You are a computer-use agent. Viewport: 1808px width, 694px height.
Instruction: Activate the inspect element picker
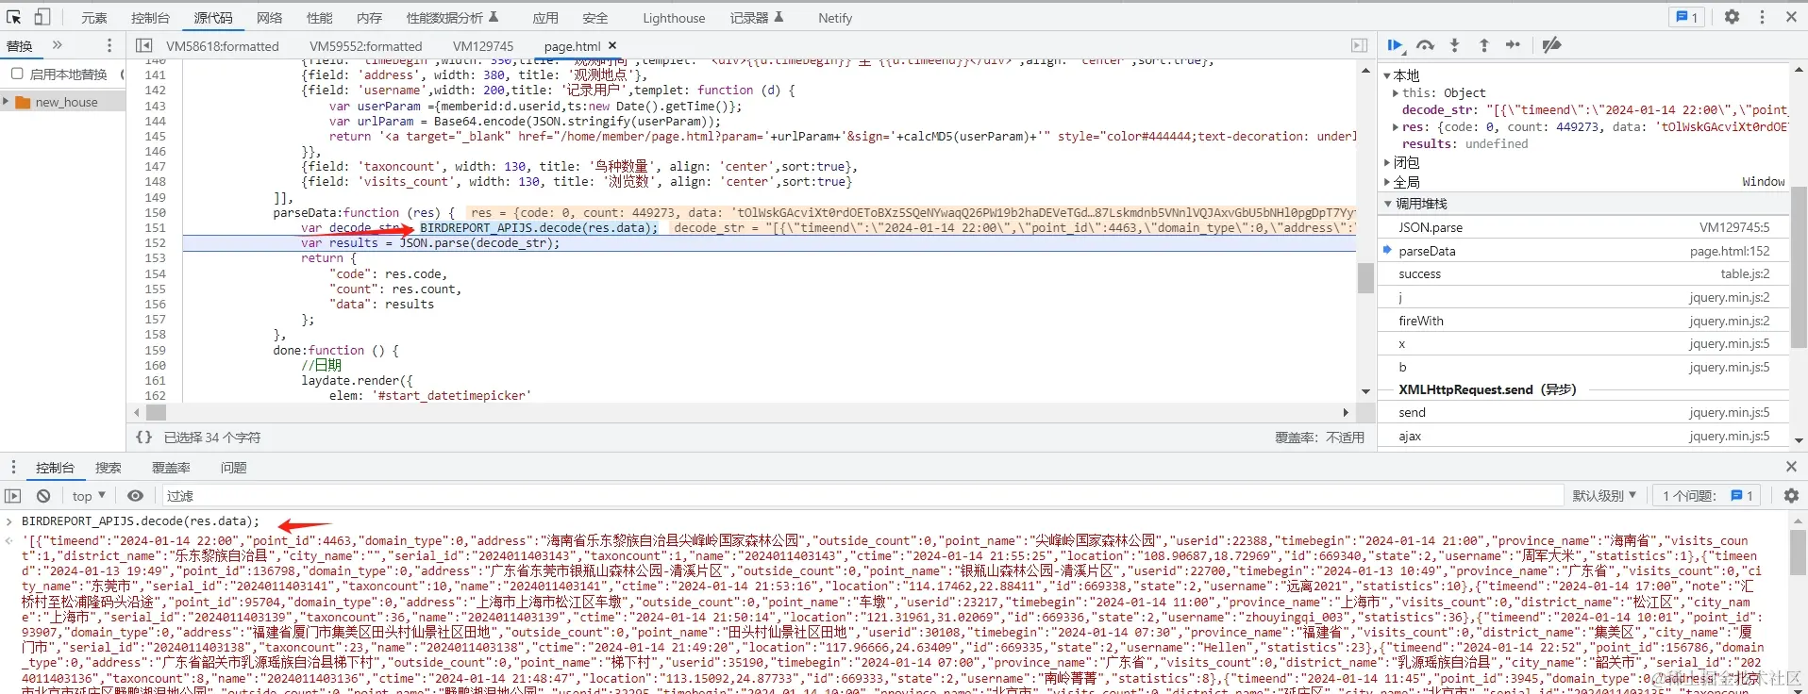point(14,17)
